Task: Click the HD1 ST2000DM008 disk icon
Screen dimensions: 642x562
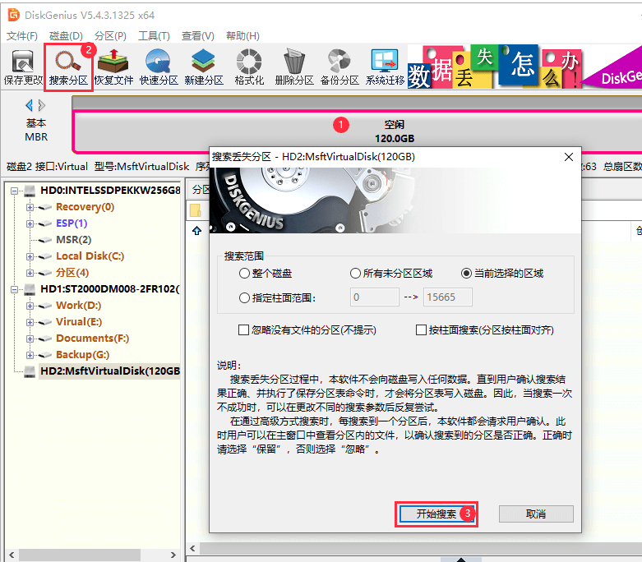Action: pos(30,289)
